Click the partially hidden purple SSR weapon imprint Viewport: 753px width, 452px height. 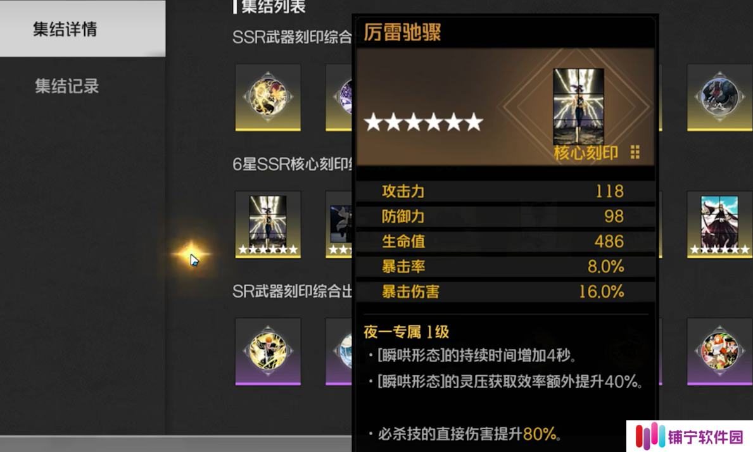point(339,97)
